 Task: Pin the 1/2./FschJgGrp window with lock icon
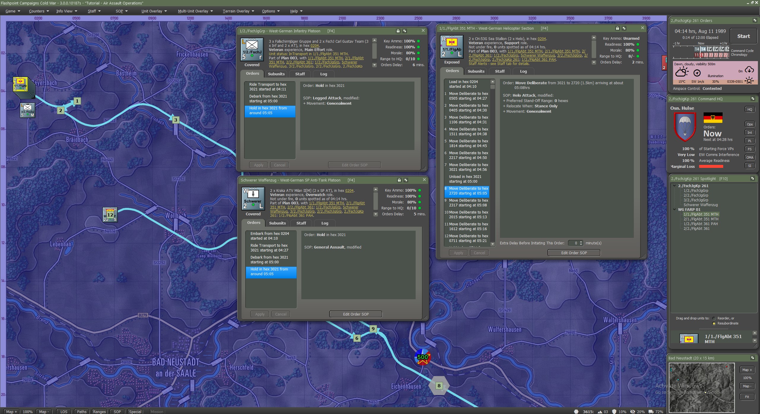[398, 31]
